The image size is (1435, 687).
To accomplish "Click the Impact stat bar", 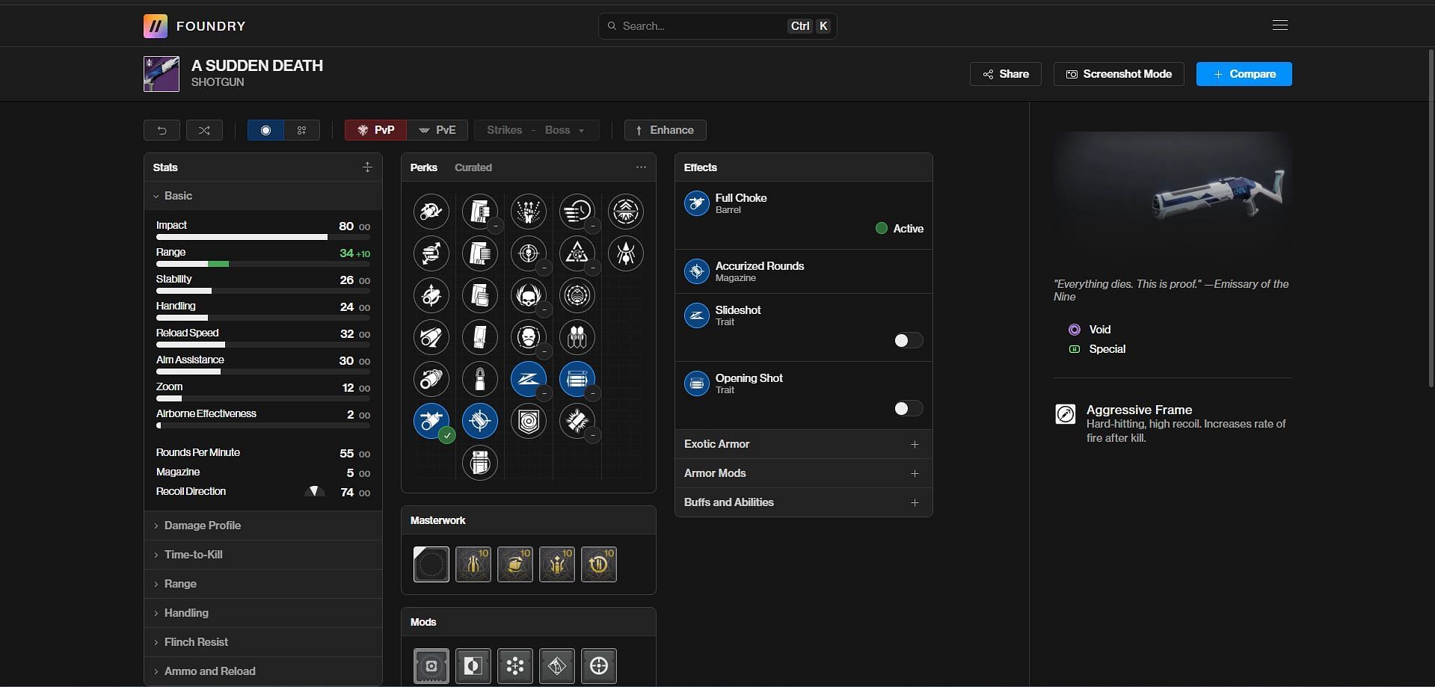I will (x=263, y=237).
